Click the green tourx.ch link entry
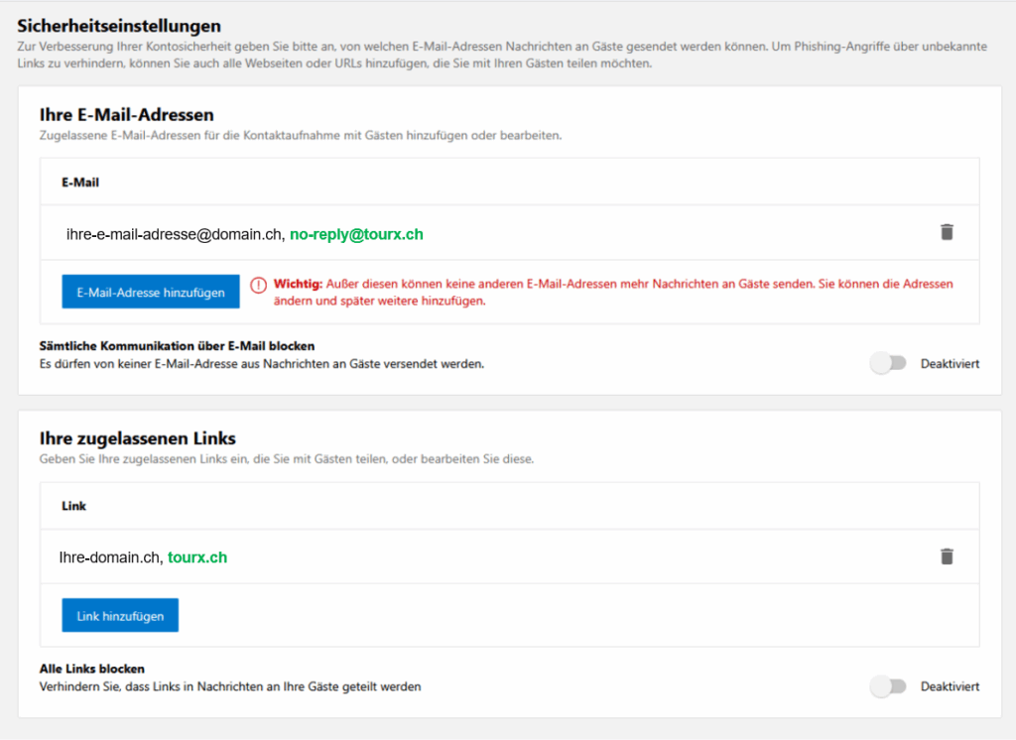 pyautogui.click(x=197, y=557)
